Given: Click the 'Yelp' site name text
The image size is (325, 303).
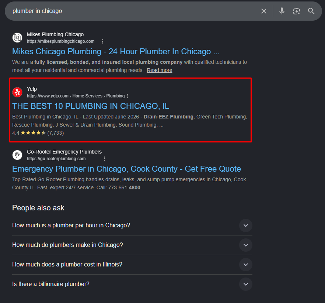Looking at the screenshot, I should click(x=32, y=89).
